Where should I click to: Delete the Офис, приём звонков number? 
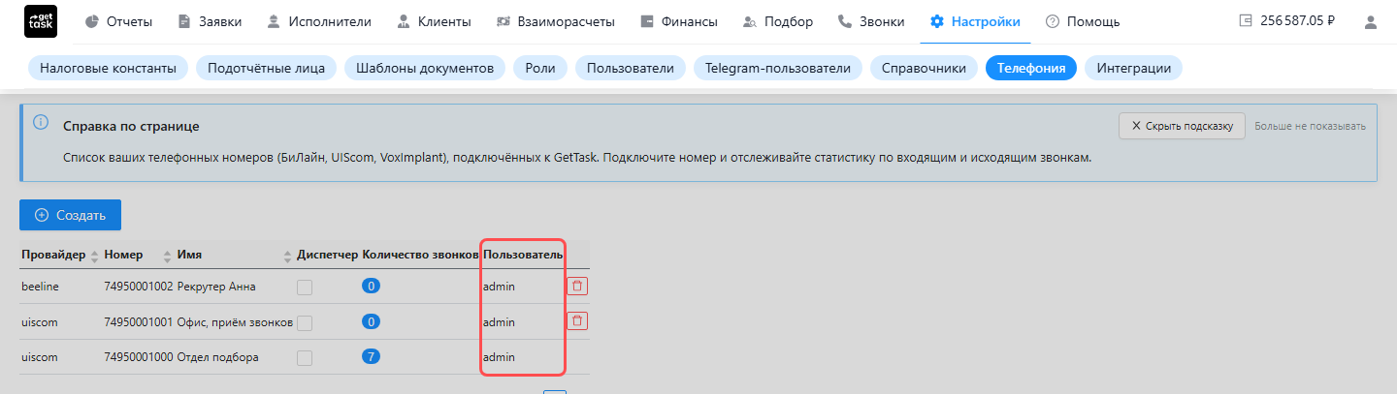pos(577,320)
